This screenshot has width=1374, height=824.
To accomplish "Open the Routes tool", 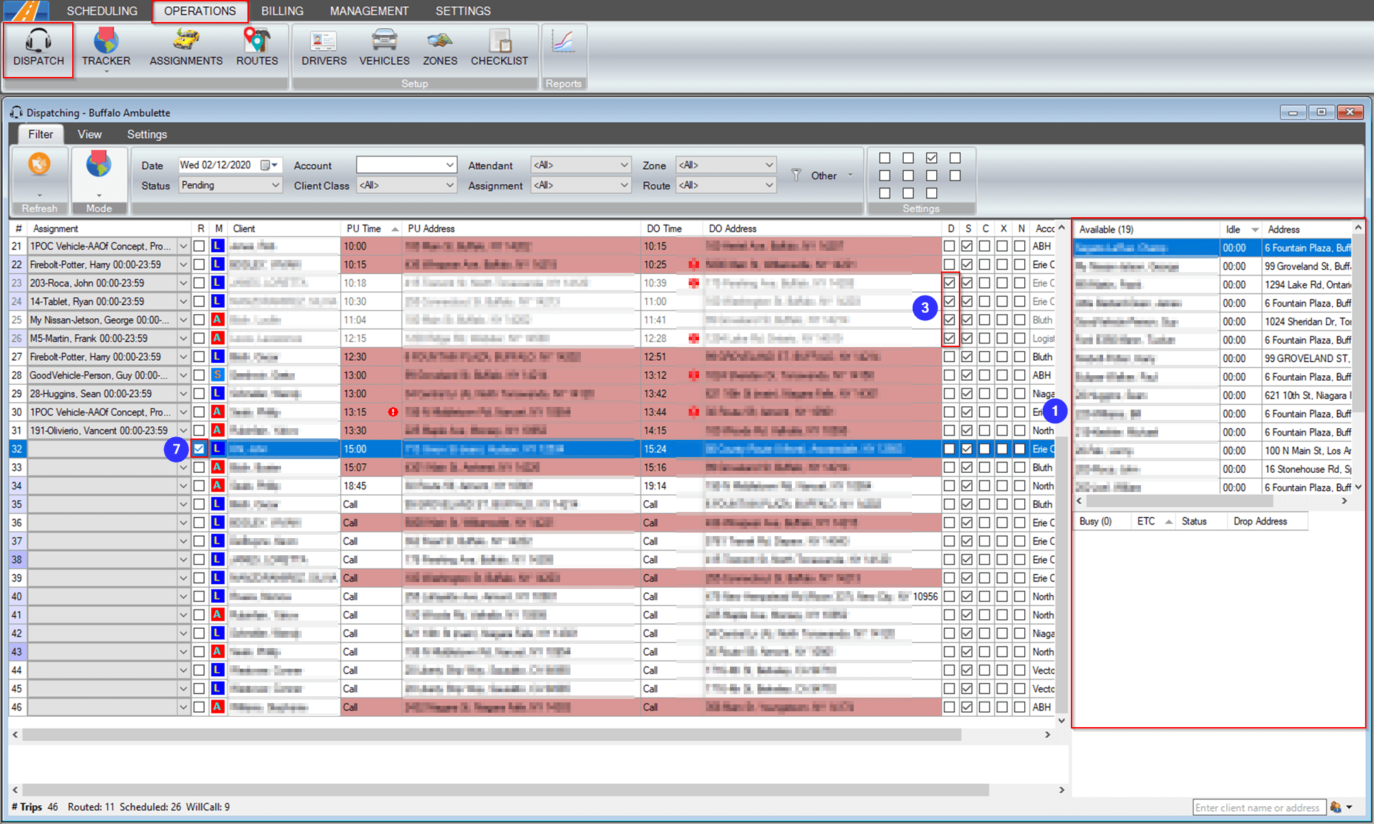I will point(257,48).
